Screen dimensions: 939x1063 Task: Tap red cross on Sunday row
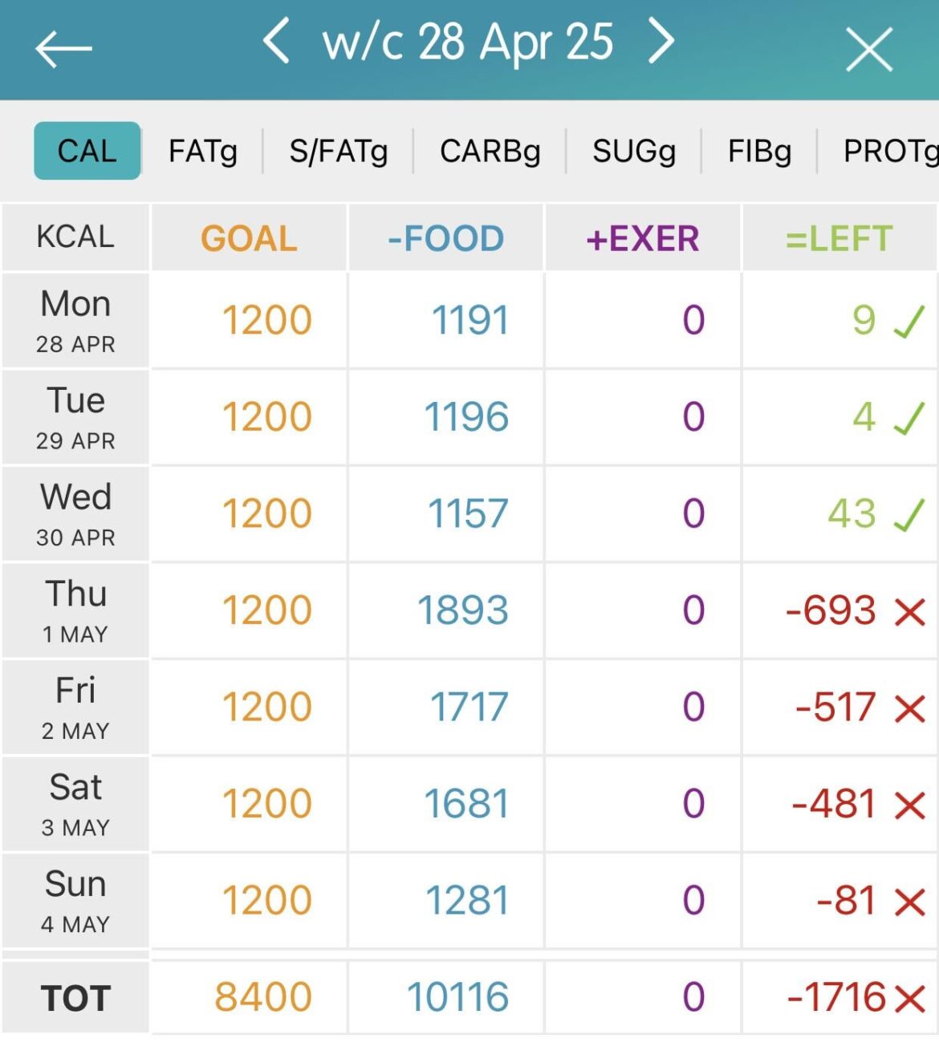click(x=910, y=902)
